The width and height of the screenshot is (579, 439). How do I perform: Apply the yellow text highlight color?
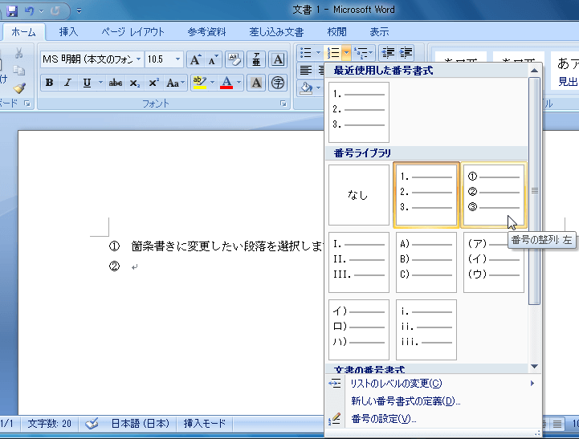point(199,83)
